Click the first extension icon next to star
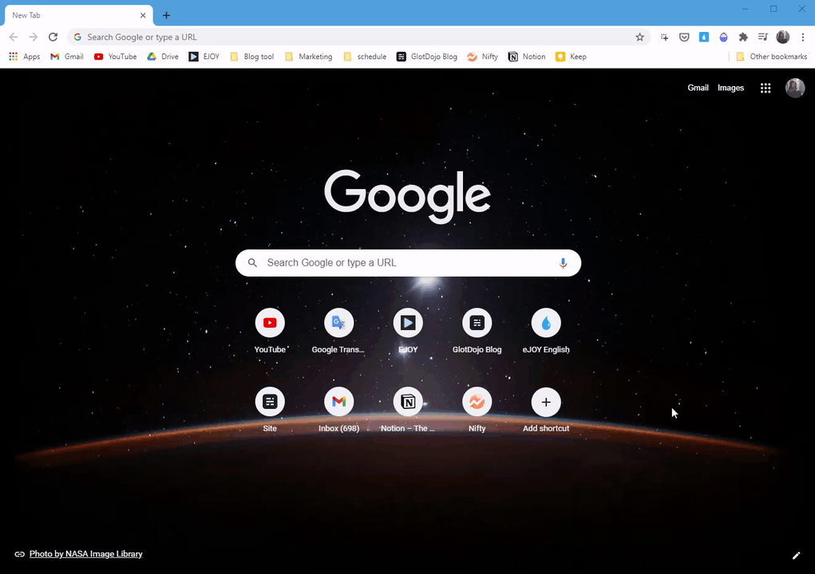Viewport: 815px width, 574px height. tap(664, 37)
